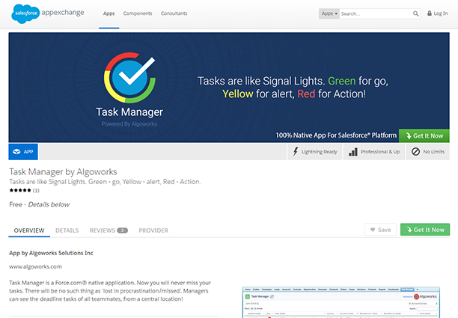Switch to the Overview tab
This screenshot has width=458, height=318.
coord(29,230)
